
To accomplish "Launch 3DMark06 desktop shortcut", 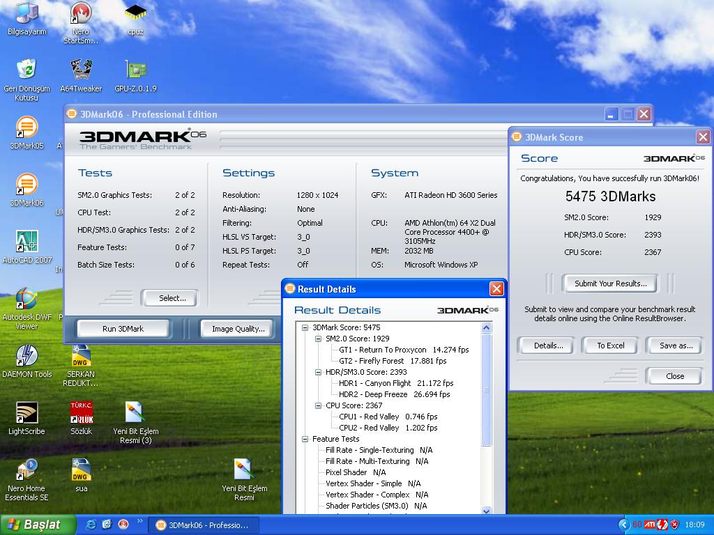I will [27, 189].
